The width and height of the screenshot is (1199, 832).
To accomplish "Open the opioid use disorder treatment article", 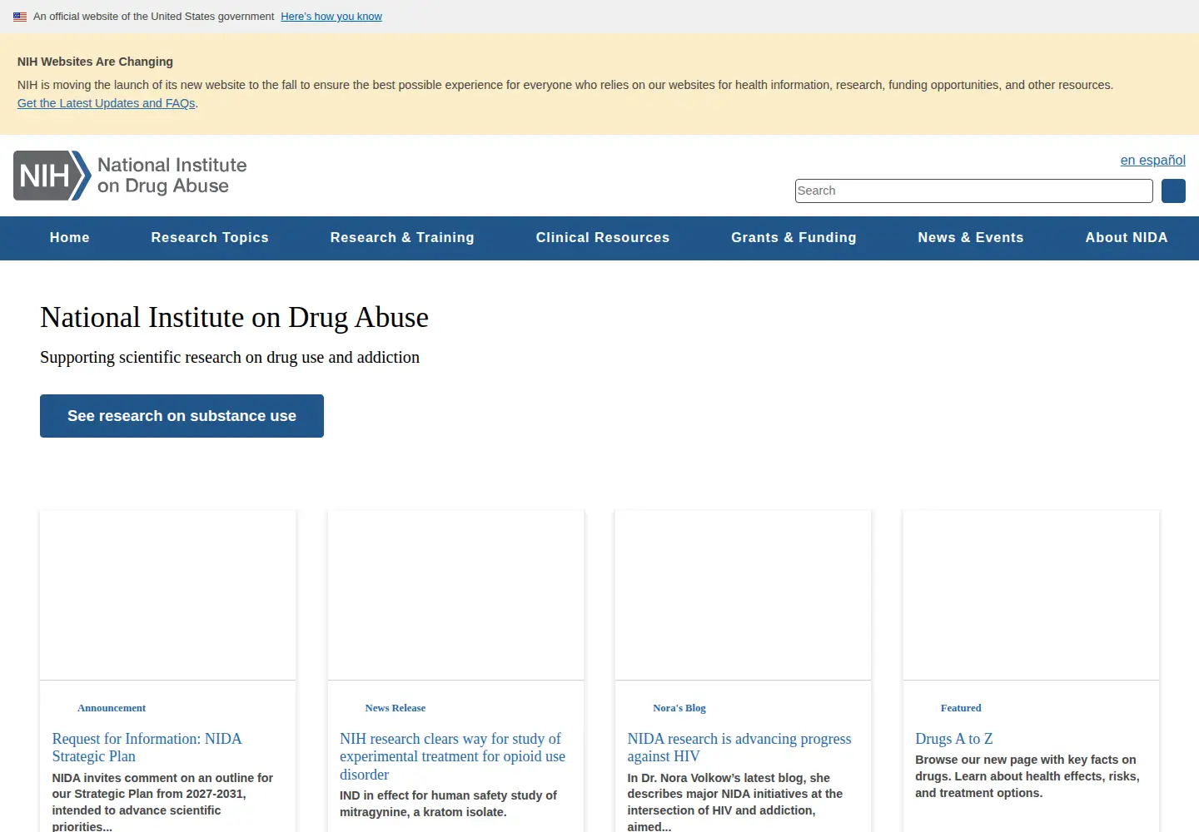I will (452, 756).
